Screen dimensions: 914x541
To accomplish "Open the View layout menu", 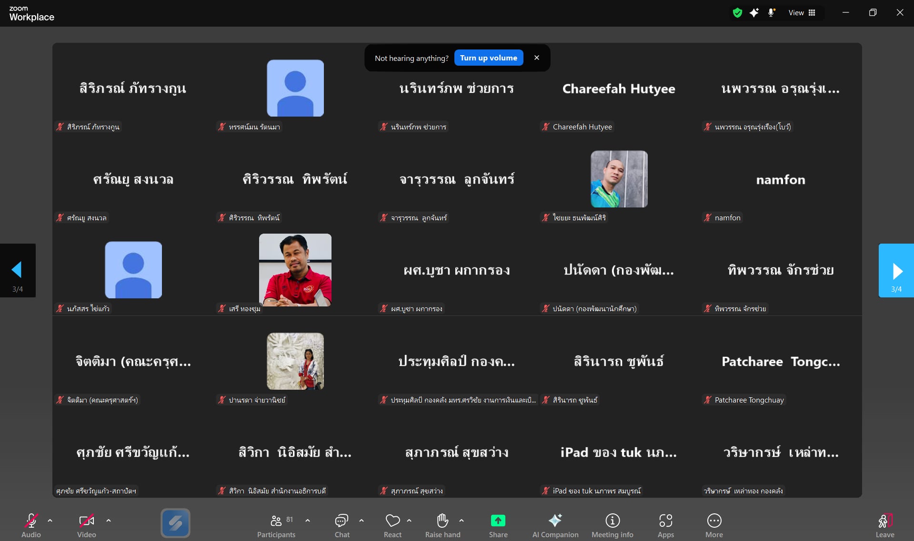I will coord(802,13).
